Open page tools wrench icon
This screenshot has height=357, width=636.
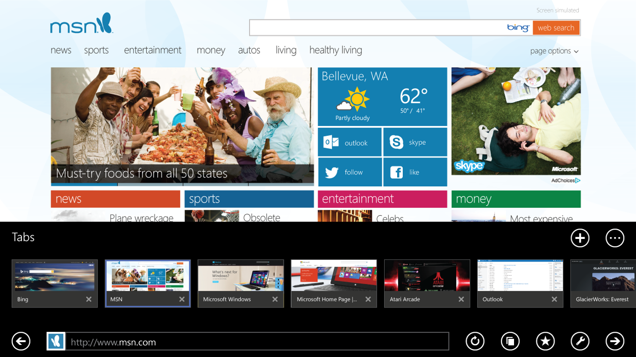[x=580, y=341]
